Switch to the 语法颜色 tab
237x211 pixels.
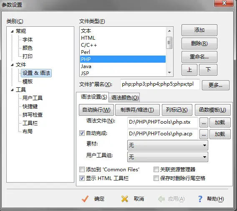coord(125,98)
